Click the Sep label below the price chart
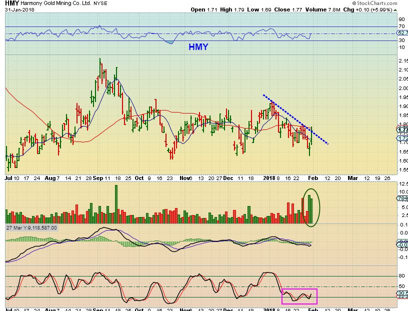This screenshot has height=311, width=408. point(98,178)
